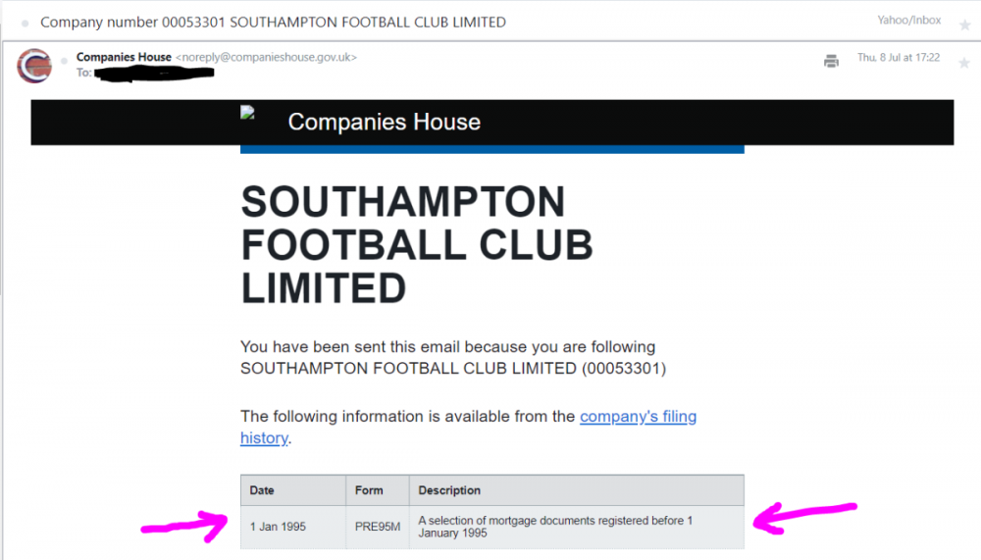Screen dimensions: 981x560
Task: Star the message below the 17:22 timestamp
Action: point(964,64)
